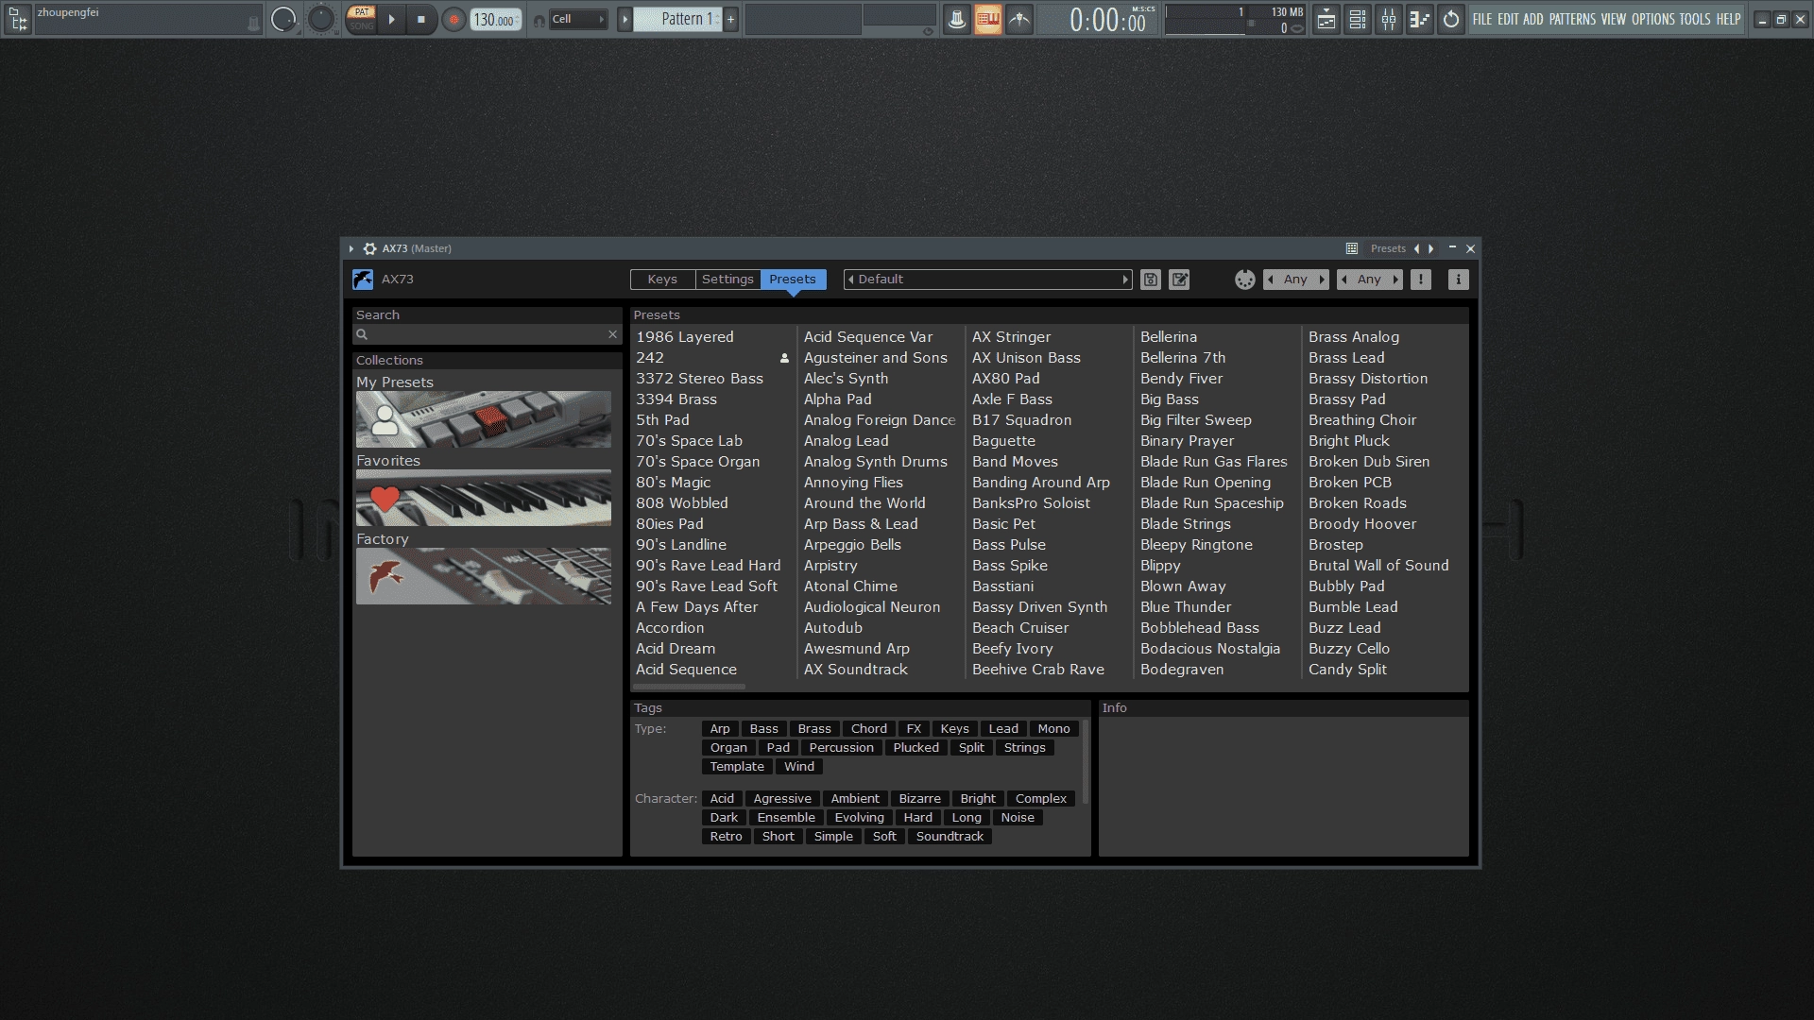Toggle the Percussion type tag
Viewport: 1814px width, 1020px height.
tap(841, 748)
